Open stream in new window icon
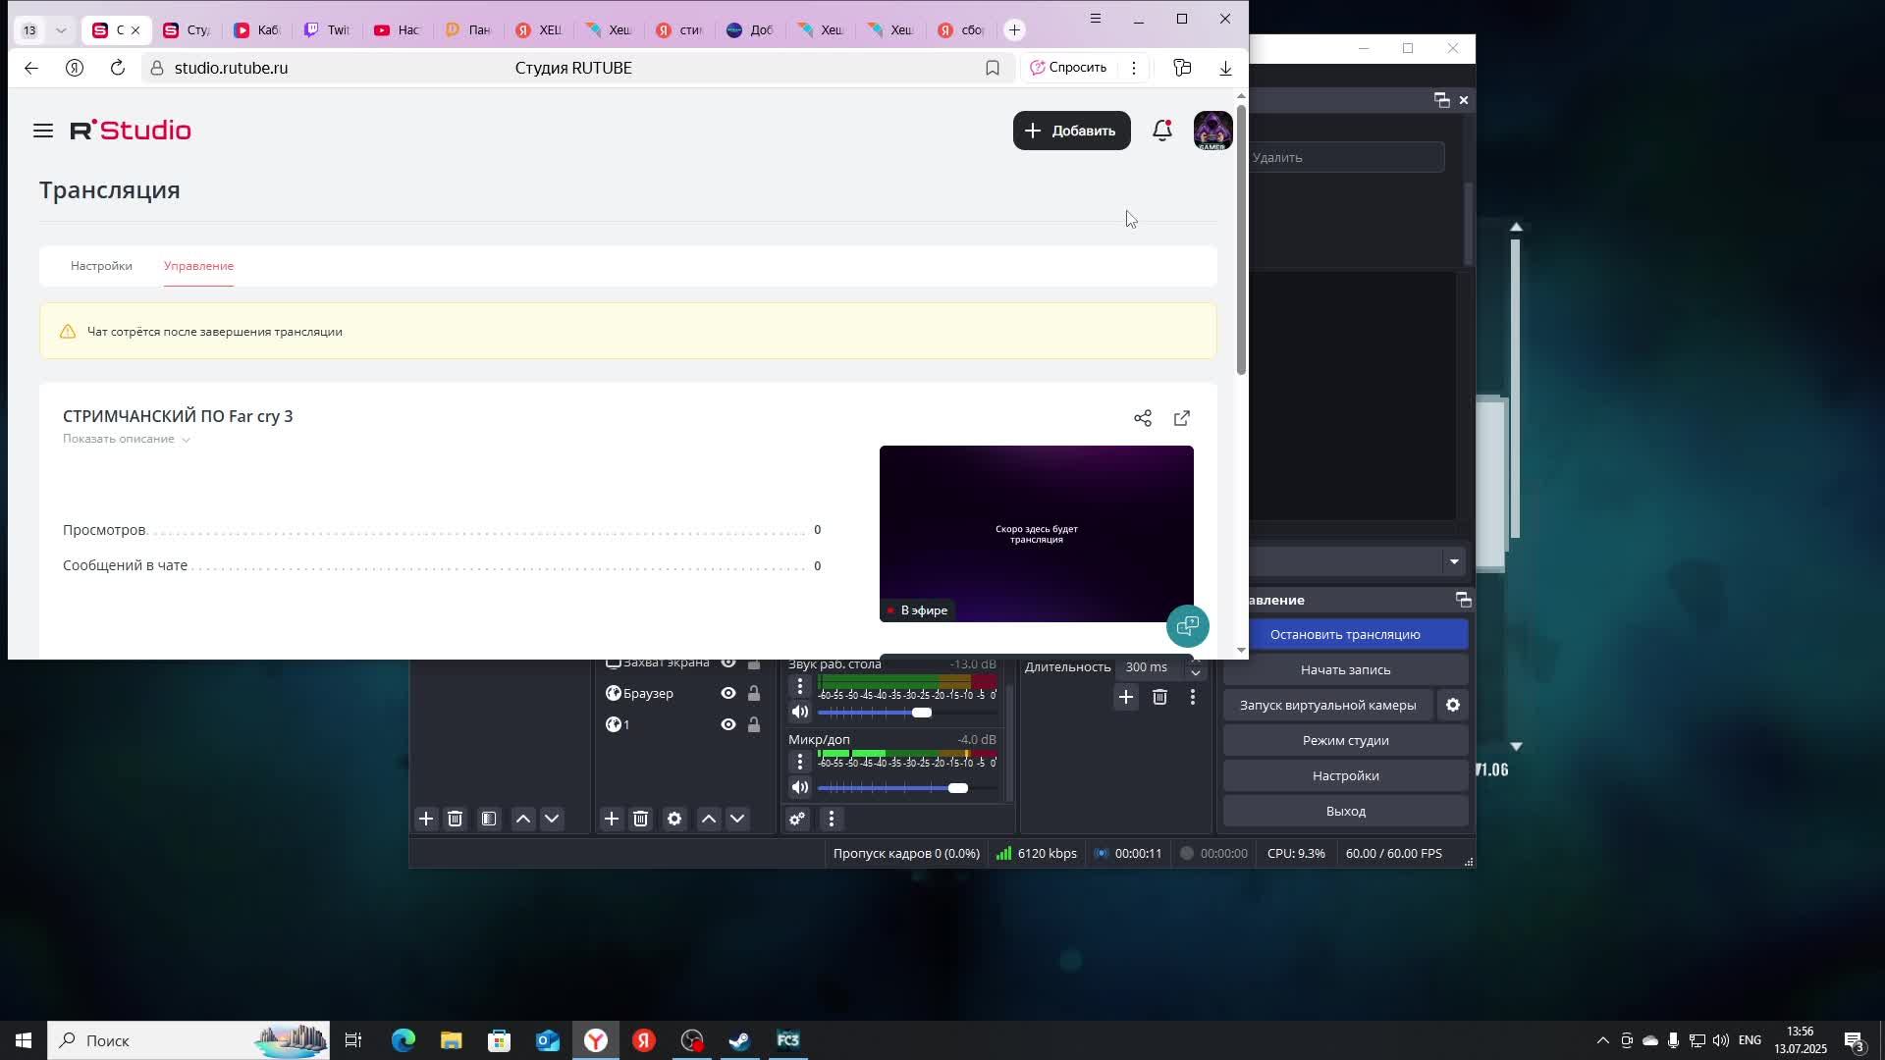Viewport: 1885px width, 1060px height. (x=1182, y=418)
